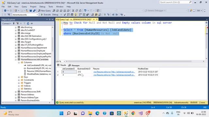This screenshot has height=117, width=209.
Task: Select the Results to Text icon
Action: (92, 15)
